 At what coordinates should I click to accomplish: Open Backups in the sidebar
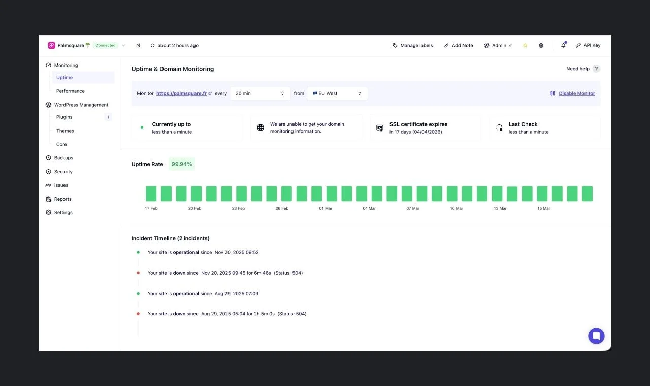(x=63, y=158)
